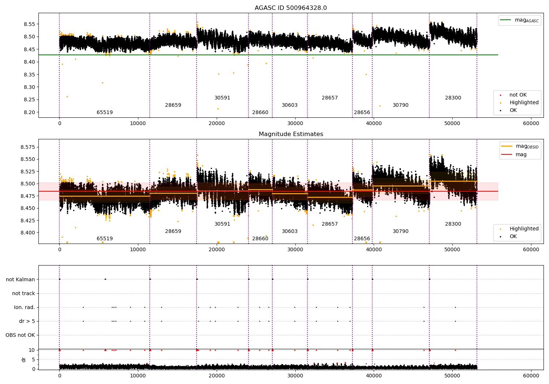Click y-axis tick 8.400 in middle plot
549x384 pixels.
[27, 233]
